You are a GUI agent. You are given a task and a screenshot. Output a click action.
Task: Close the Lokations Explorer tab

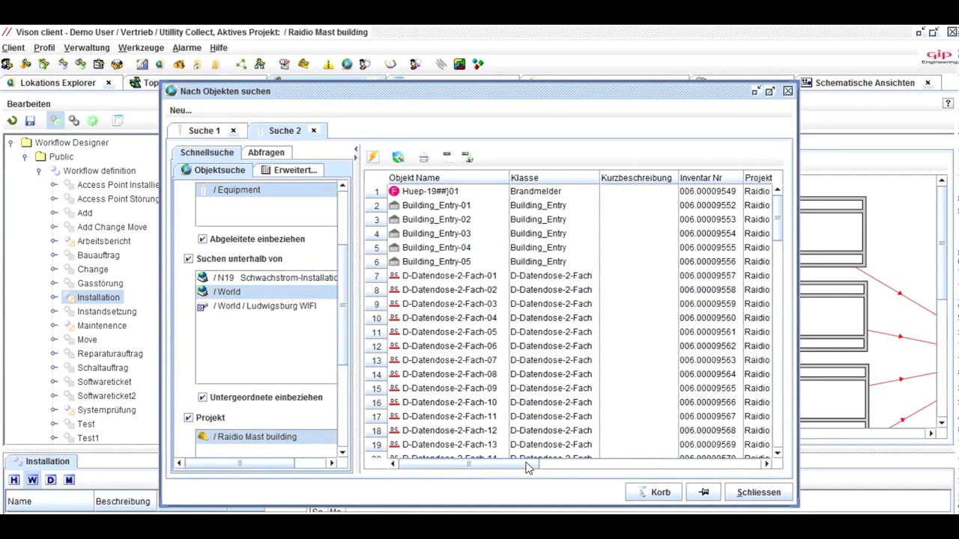pos(109,83)
